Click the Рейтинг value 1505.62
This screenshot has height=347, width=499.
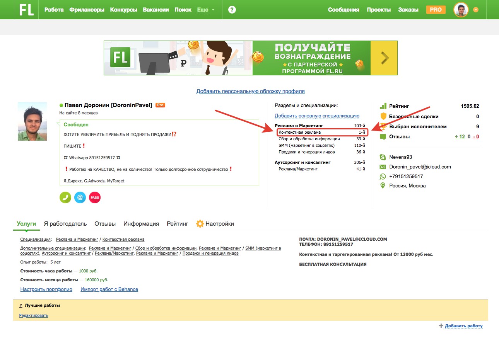(x=470, y=106)
